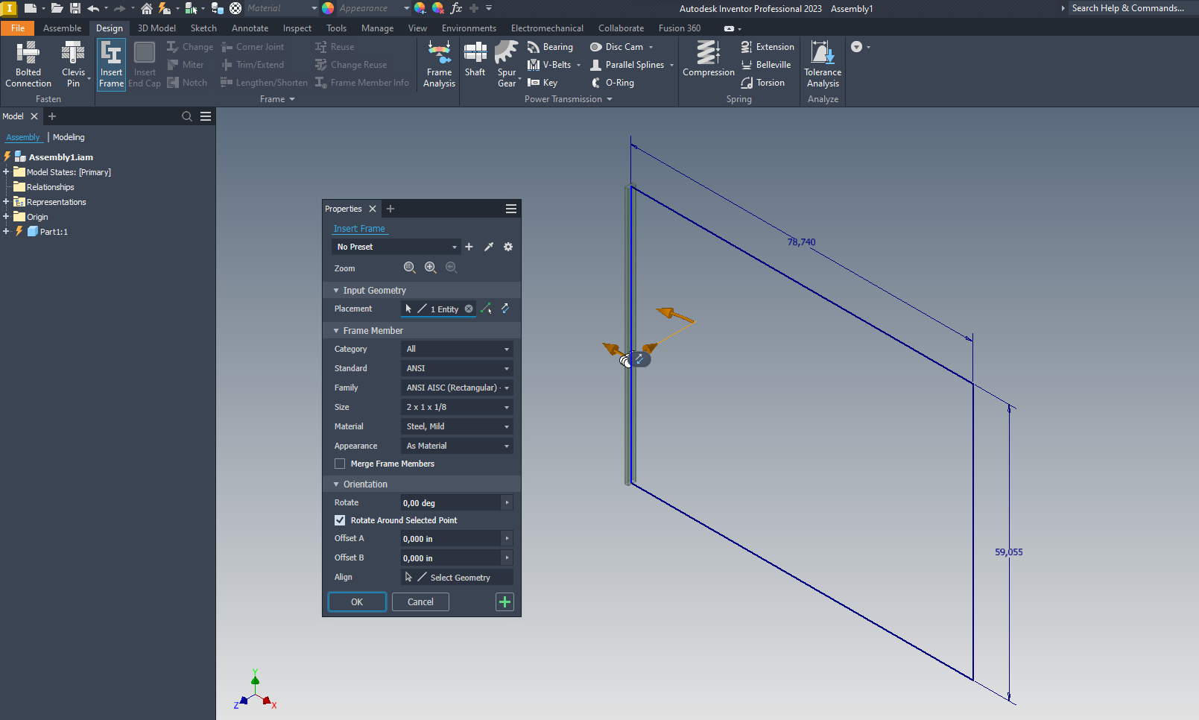Image resolution: width=1199 pixels, height=720 pixels.
Task: Select the Clevis Pin tool
Action: click(x=73, y=63)
